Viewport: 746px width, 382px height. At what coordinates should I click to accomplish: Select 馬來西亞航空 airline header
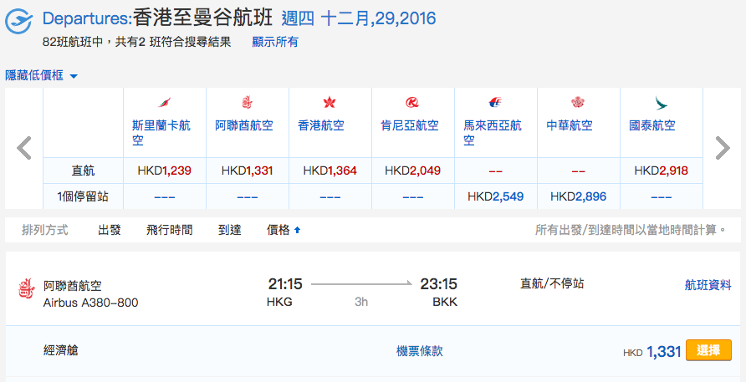point(493,133)
